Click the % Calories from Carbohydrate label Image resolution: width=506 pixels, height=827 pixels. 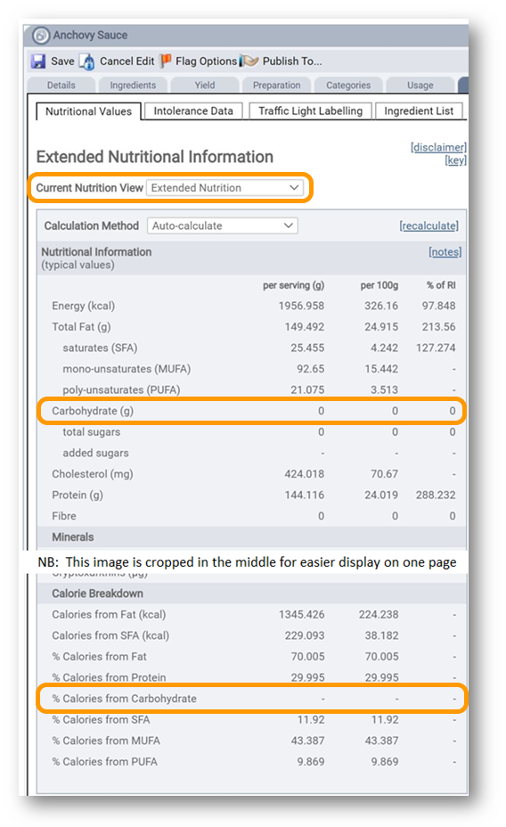coord(124,699)
